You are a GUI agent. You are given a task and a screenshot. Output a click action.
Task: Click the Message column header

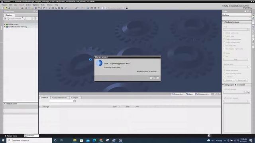[x=76, y=107]
